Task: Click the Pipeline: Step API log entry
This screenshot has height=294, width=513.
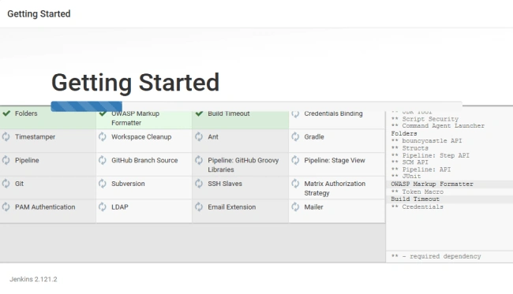Action: [x=430, y=155]
